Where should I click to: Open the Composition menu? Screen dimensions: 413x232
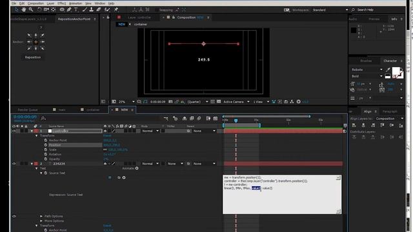(x=35, y=3)
